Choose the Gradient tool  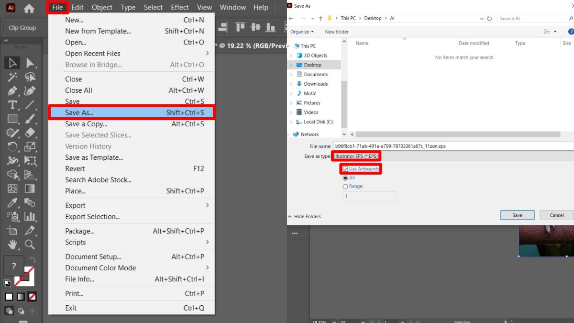30,189
